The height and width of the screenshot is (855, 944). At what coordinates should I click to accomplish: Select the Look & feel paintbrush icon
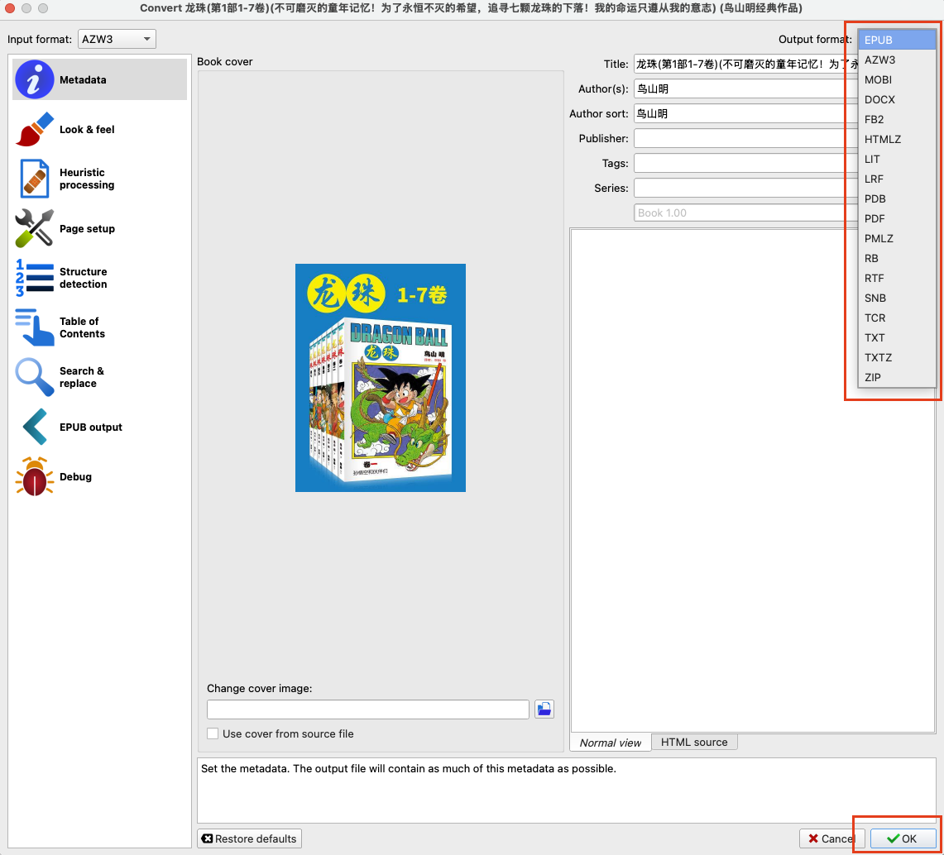click(35, 130)
